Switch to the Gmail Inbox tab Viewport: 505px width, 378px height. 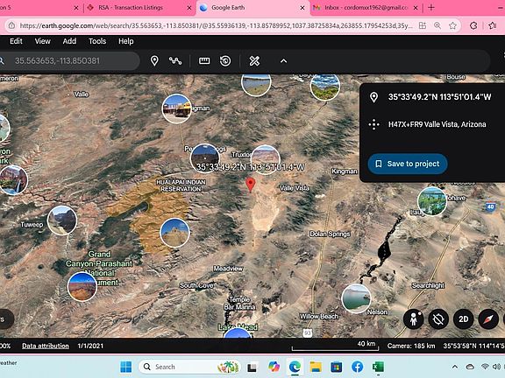[366, 7]
